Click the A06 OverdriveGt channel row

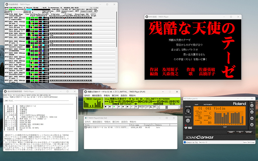click(60, 34)
